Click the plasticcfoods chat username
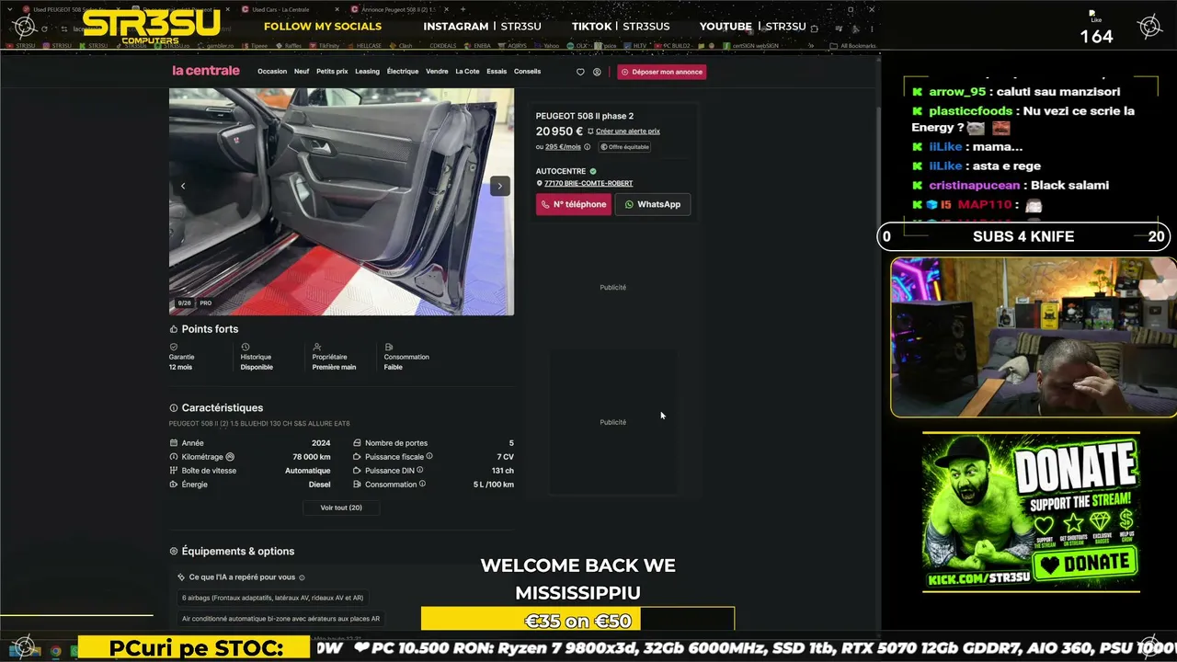The width and height of the screenshot is (1177, 662). tap(971, 110)
